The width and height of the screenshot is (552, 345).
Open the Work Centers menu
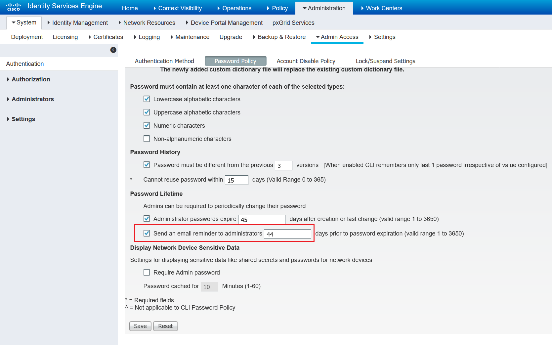tap(384, 8)
